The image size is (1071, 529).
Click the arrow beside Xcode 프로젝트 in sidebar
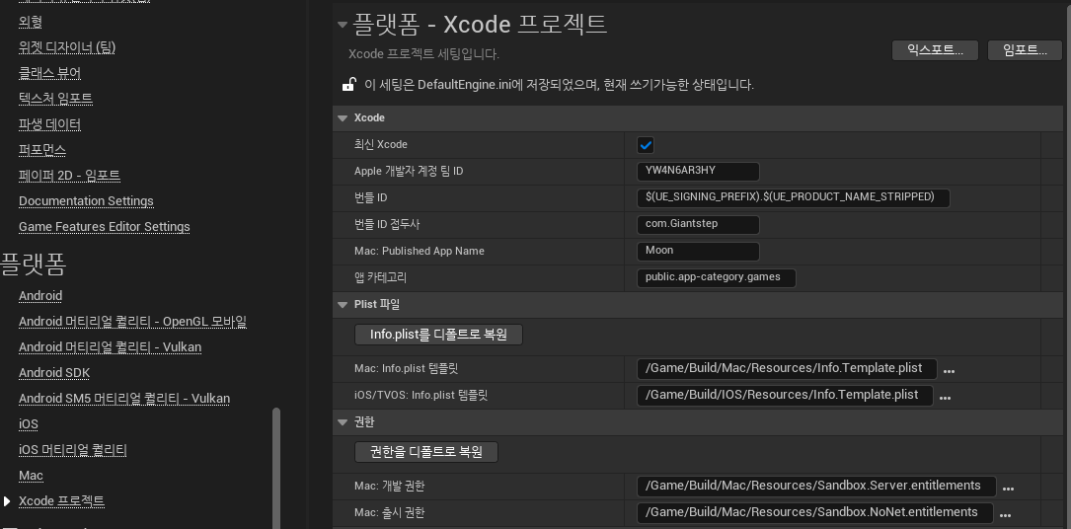pyautogui.click(x=8, y=501)
